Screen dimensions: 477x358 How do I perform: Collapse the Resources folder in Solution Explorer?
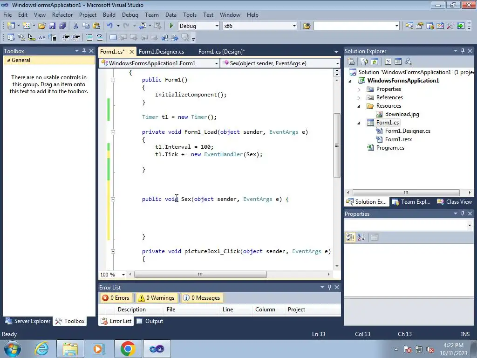point(359,106)
